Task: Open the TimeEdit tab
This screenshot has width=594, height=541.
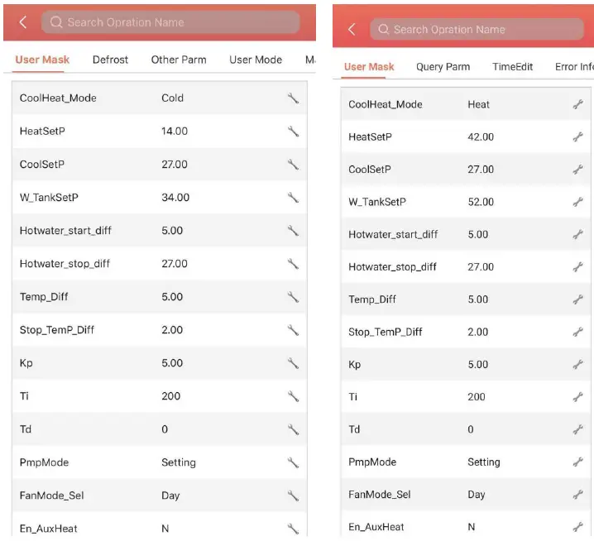Action: pos(513,67)
